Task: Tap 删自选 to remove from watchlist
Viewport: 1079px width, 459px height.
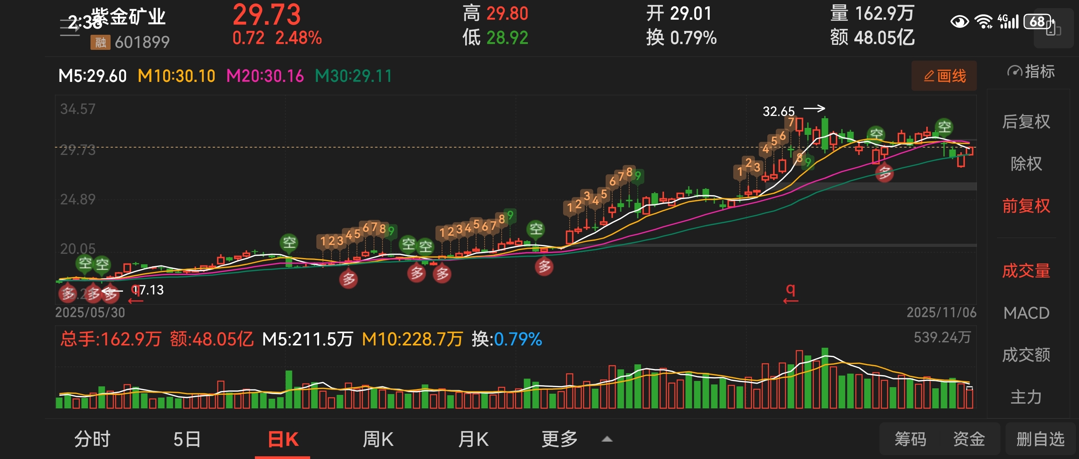Action: click(x=1040, y=439)
